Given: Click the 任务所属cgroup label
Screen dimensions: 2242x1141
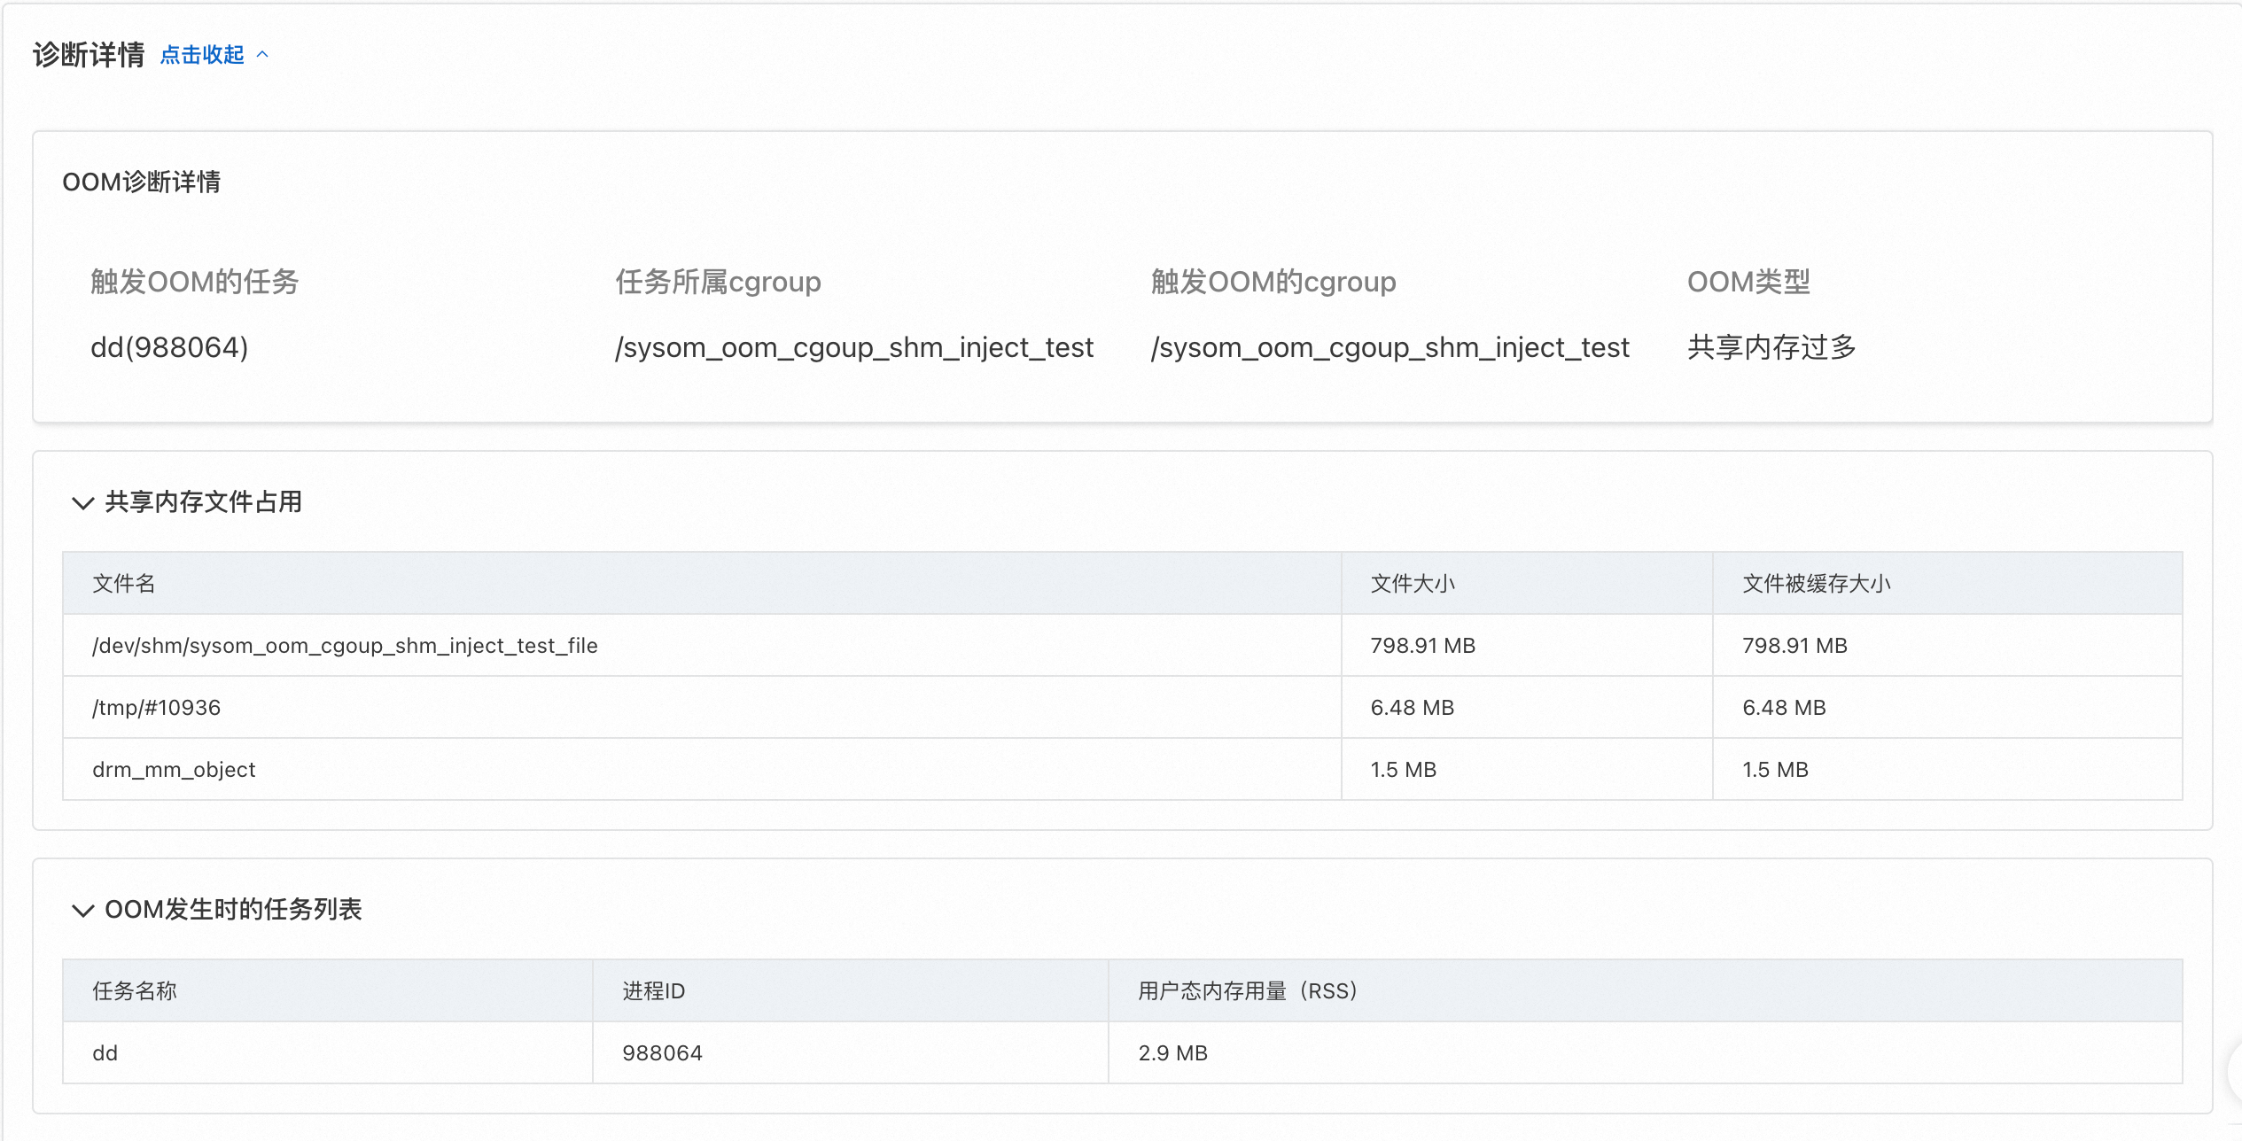Looking at the screenshot, I should coord(718,282).
